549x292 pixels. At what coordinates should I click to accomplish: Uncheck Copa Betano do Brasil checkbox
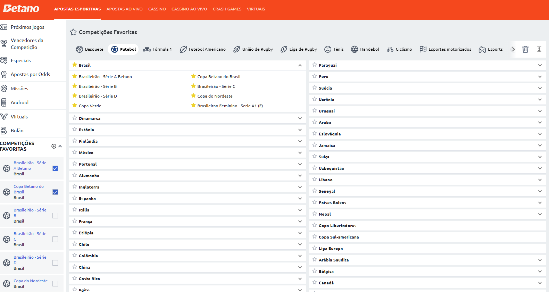tap(55, 192)
